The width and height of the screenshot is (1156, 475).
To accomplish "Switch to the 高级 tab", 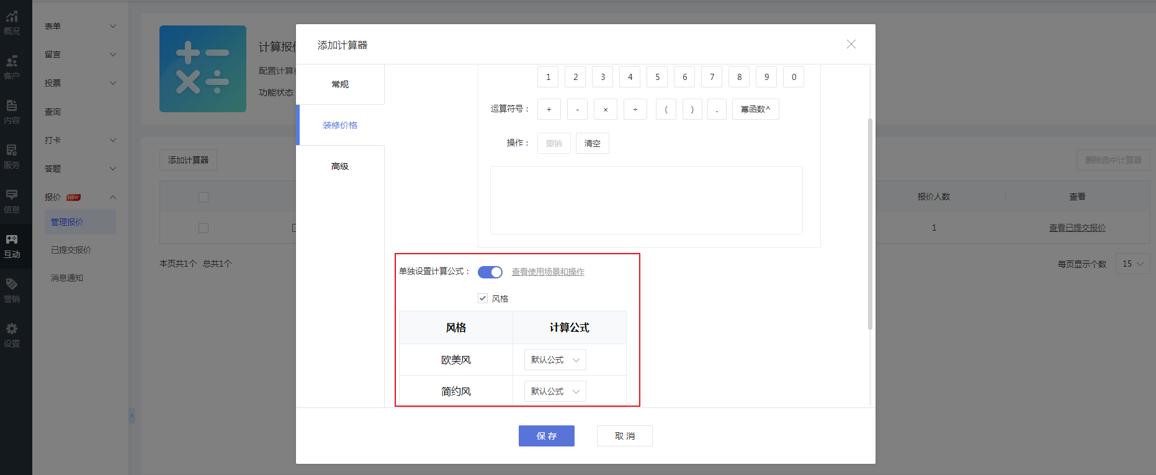I will click(340, 166).
